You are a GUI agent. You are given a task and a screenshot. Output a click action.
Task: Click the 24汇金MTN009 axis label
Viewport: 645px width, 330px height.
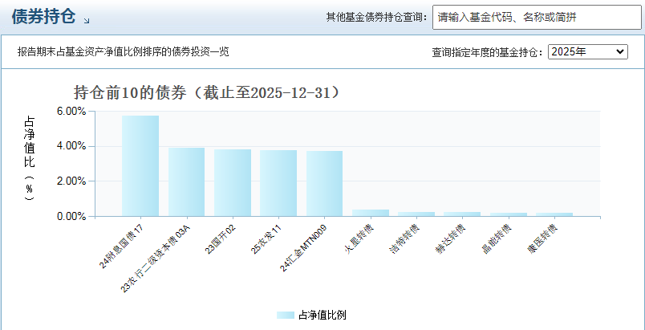pyautogui.click(x=303, y=248)
